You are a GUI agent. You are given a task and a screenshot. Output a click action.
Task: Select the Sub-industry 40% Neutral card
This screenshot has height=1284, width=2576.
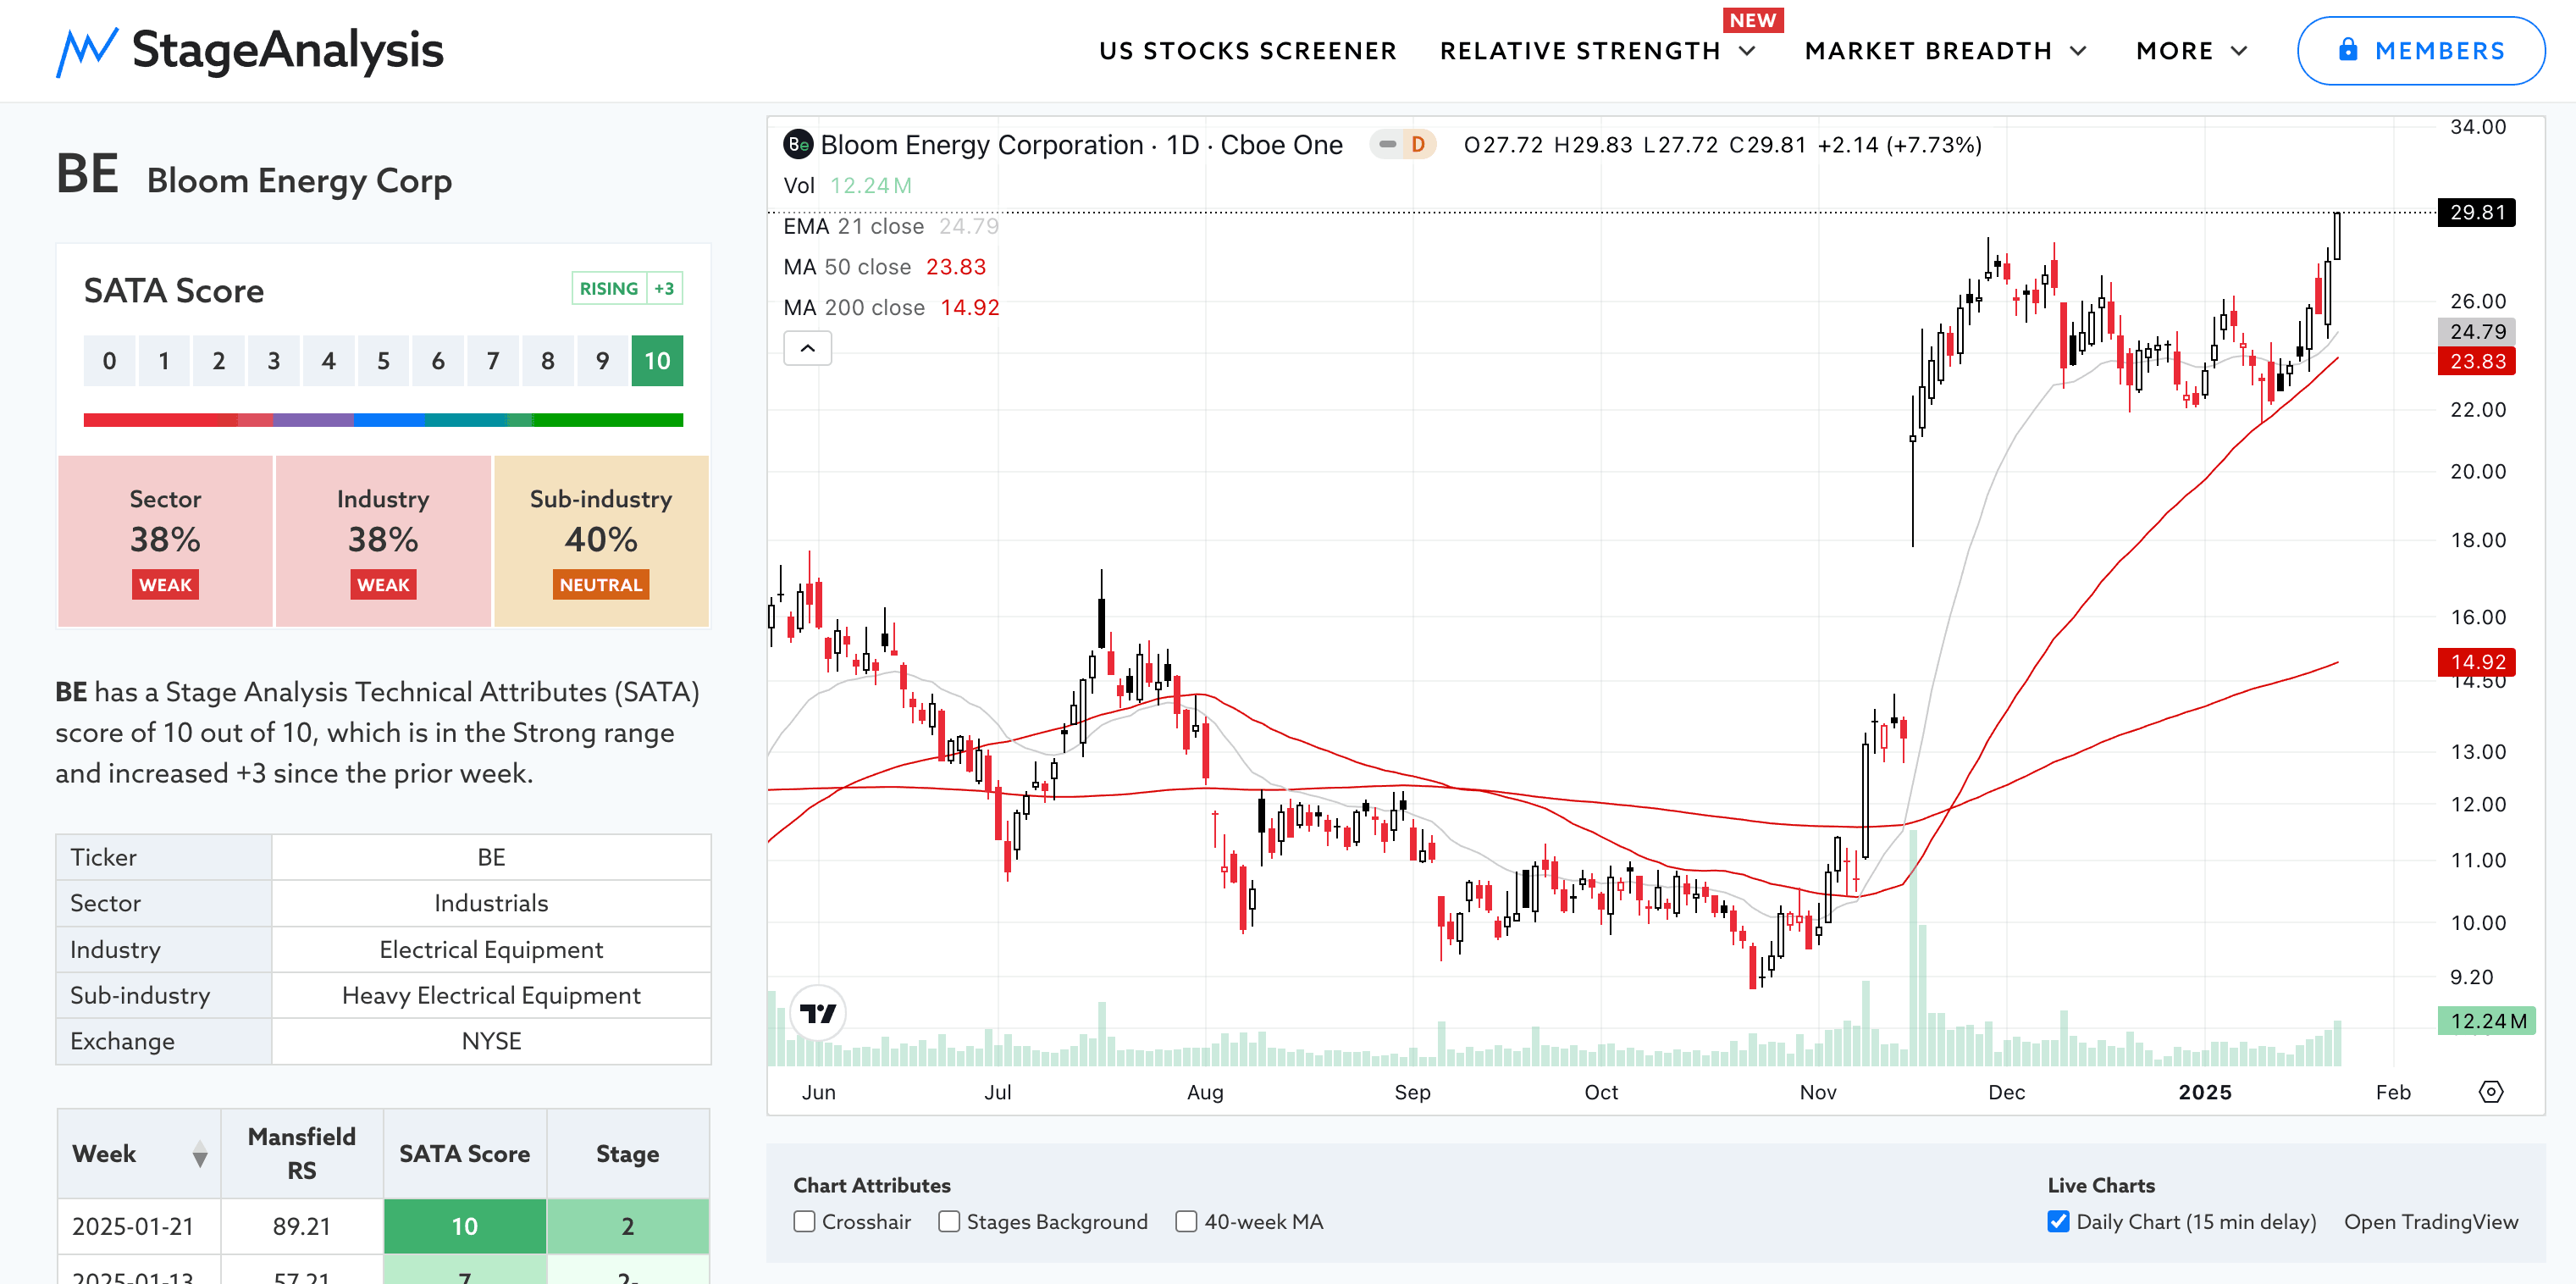[x=601, y=541]
